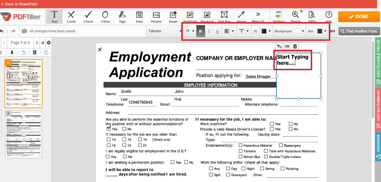
Task: Open the VERSIONS tab
Action: (x=378, y=146)
